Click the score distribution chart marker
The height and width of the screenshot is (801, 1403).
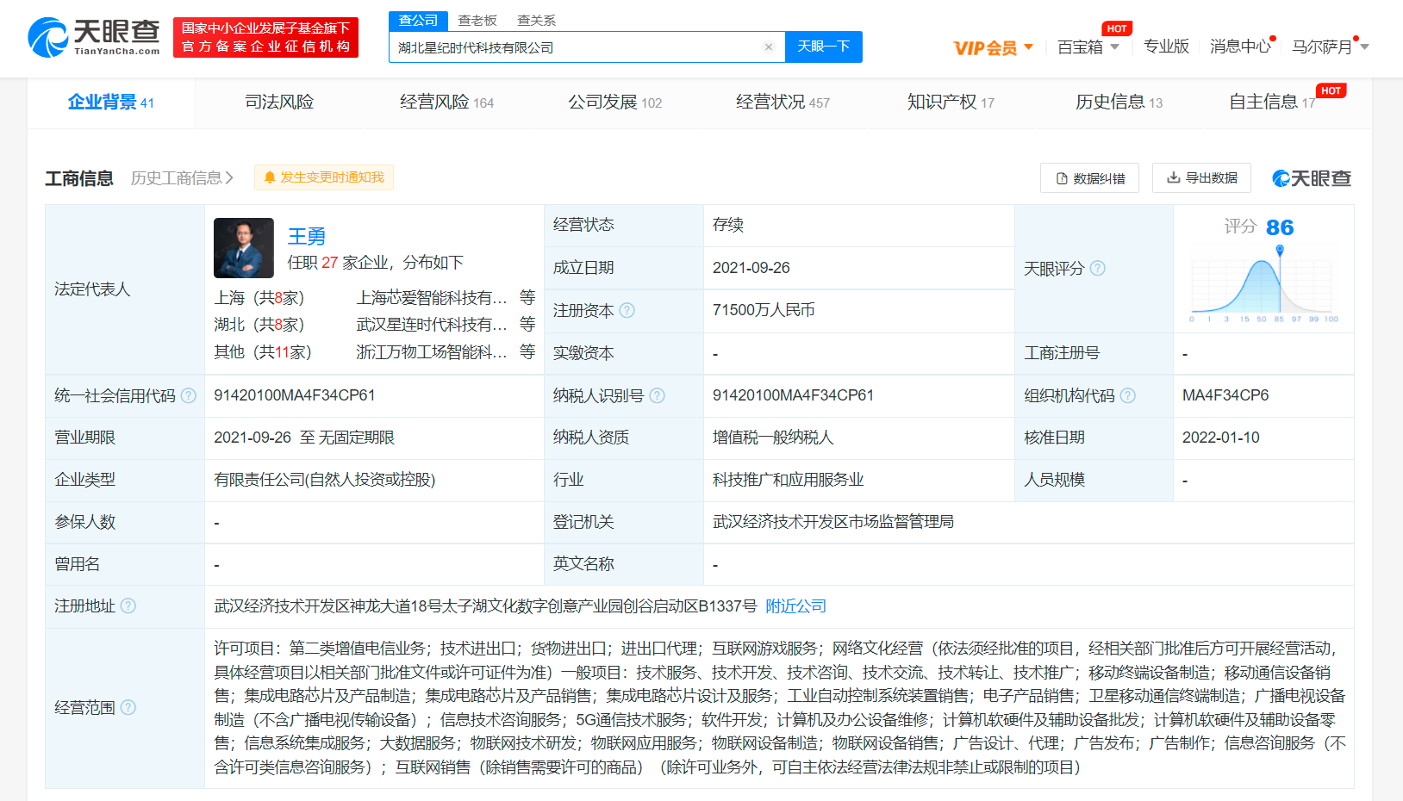[1280, 251]
